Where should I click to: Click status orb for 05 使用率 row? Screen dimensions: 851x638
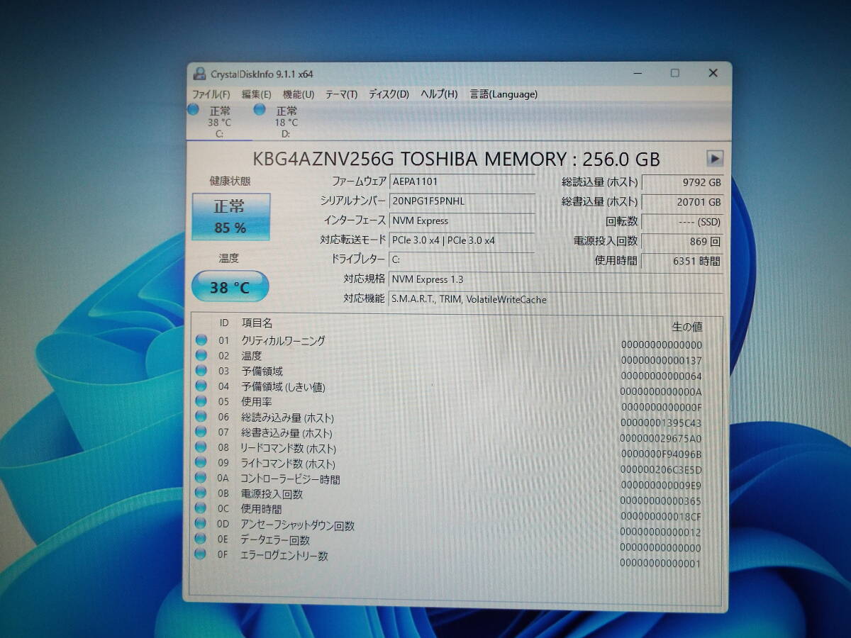coord(201,401)
